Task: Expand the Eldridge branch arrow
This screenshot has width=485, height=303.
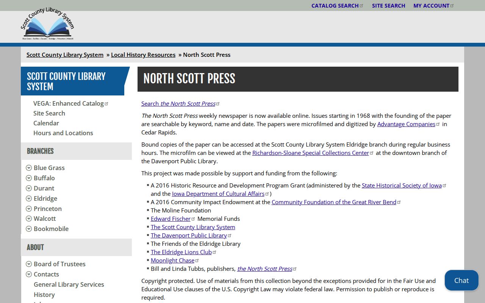Action: (29, 198)
